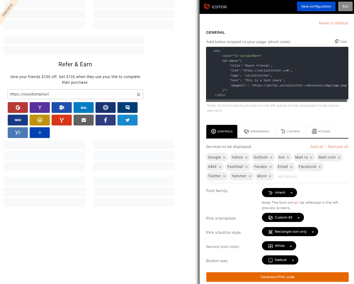Open the Font family inherit dropdown
The width and height of the screenshot is (354, 284).
[x=279, y=193]
